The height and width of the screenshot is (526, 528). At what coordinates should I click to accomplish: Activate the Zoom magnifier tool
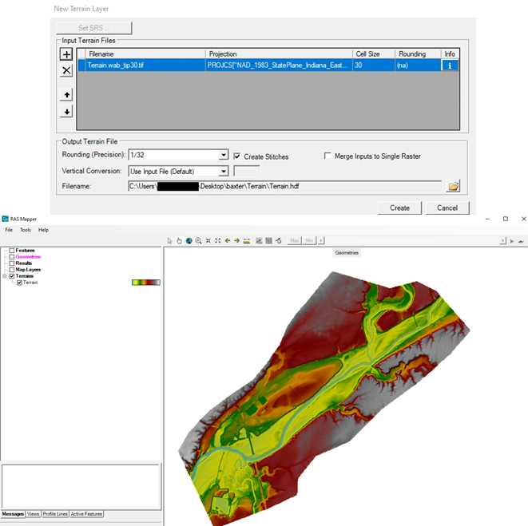(x=198, y=240)
